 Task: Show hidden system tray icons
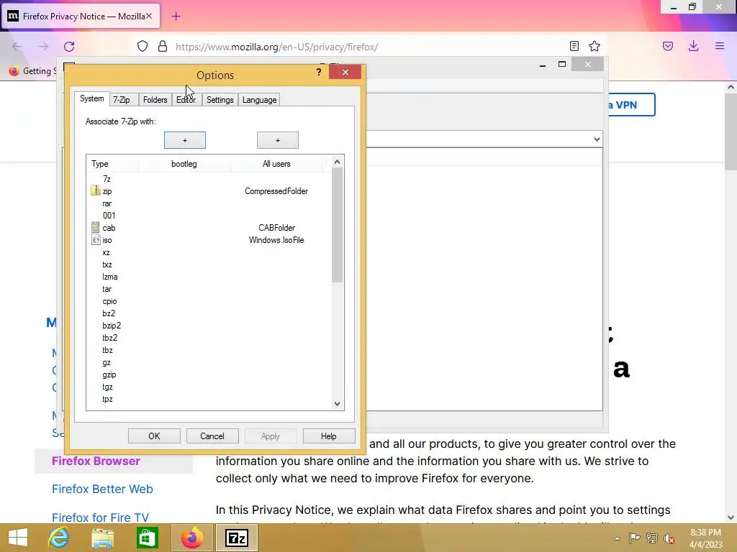pyautogui.click(x=617, y=538)
